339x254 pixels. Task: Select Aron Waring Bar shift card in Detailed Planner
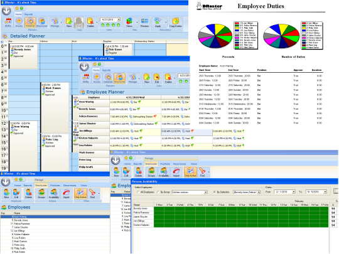pyautogui.click(x=23, y=146)
